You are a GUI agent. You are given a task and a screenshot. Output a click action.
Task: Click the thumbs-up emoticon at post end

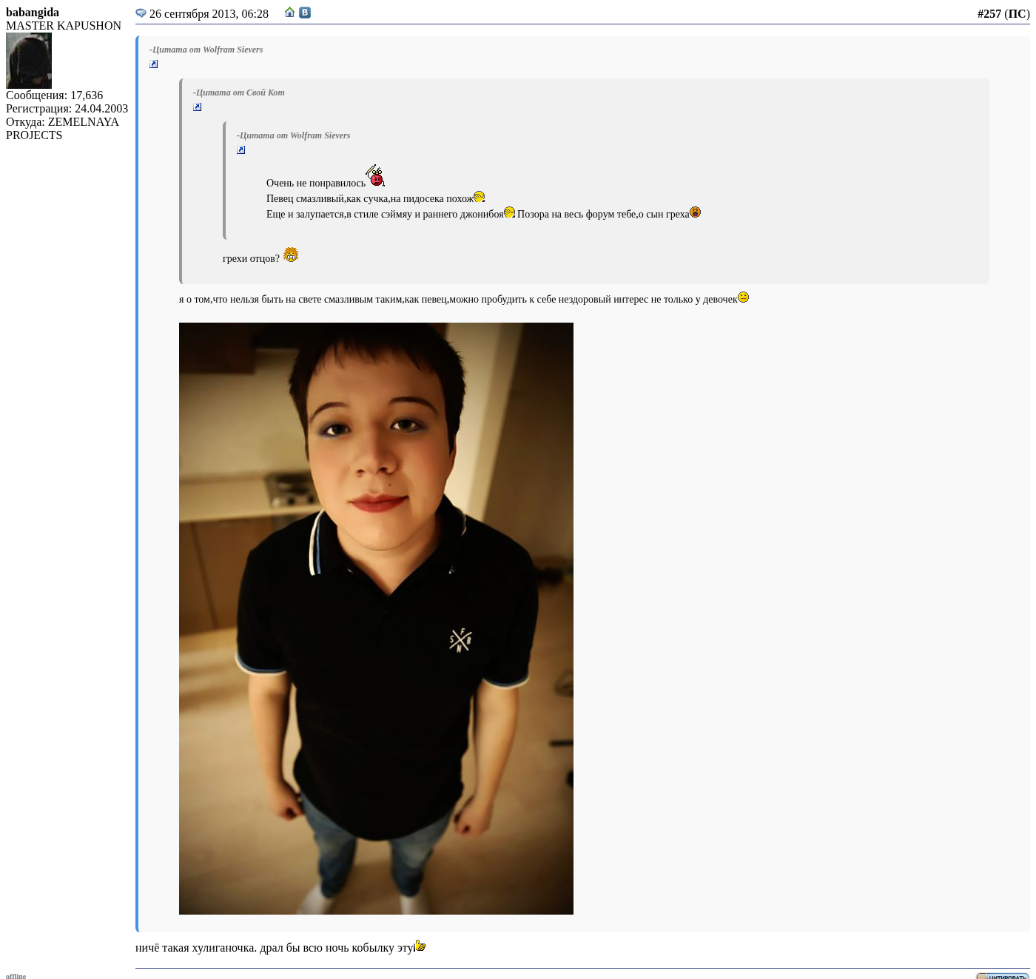click(x=420, y=946)
